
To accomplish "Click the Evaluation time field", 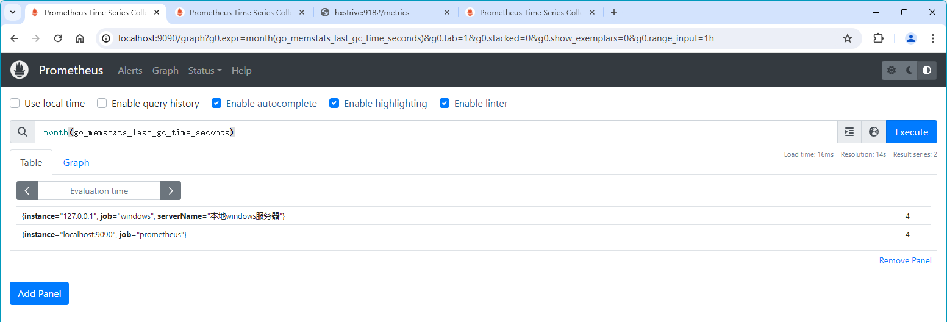I will [x=99, y=191].
